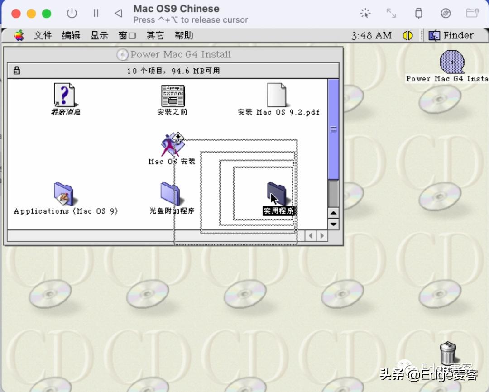This screenshot has height=392, width=489.
Task: Click the power button in the emulator toolbar
Action: (x=72, y=13)
